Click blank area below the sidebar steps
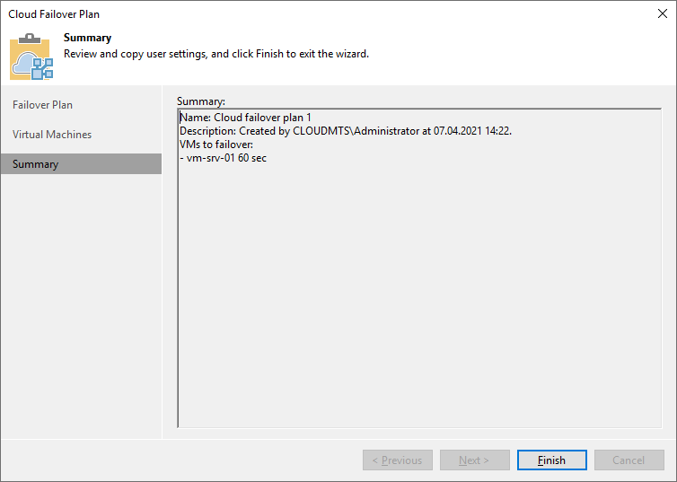Screen dimensions: 677x482 [x=81, y=305]
